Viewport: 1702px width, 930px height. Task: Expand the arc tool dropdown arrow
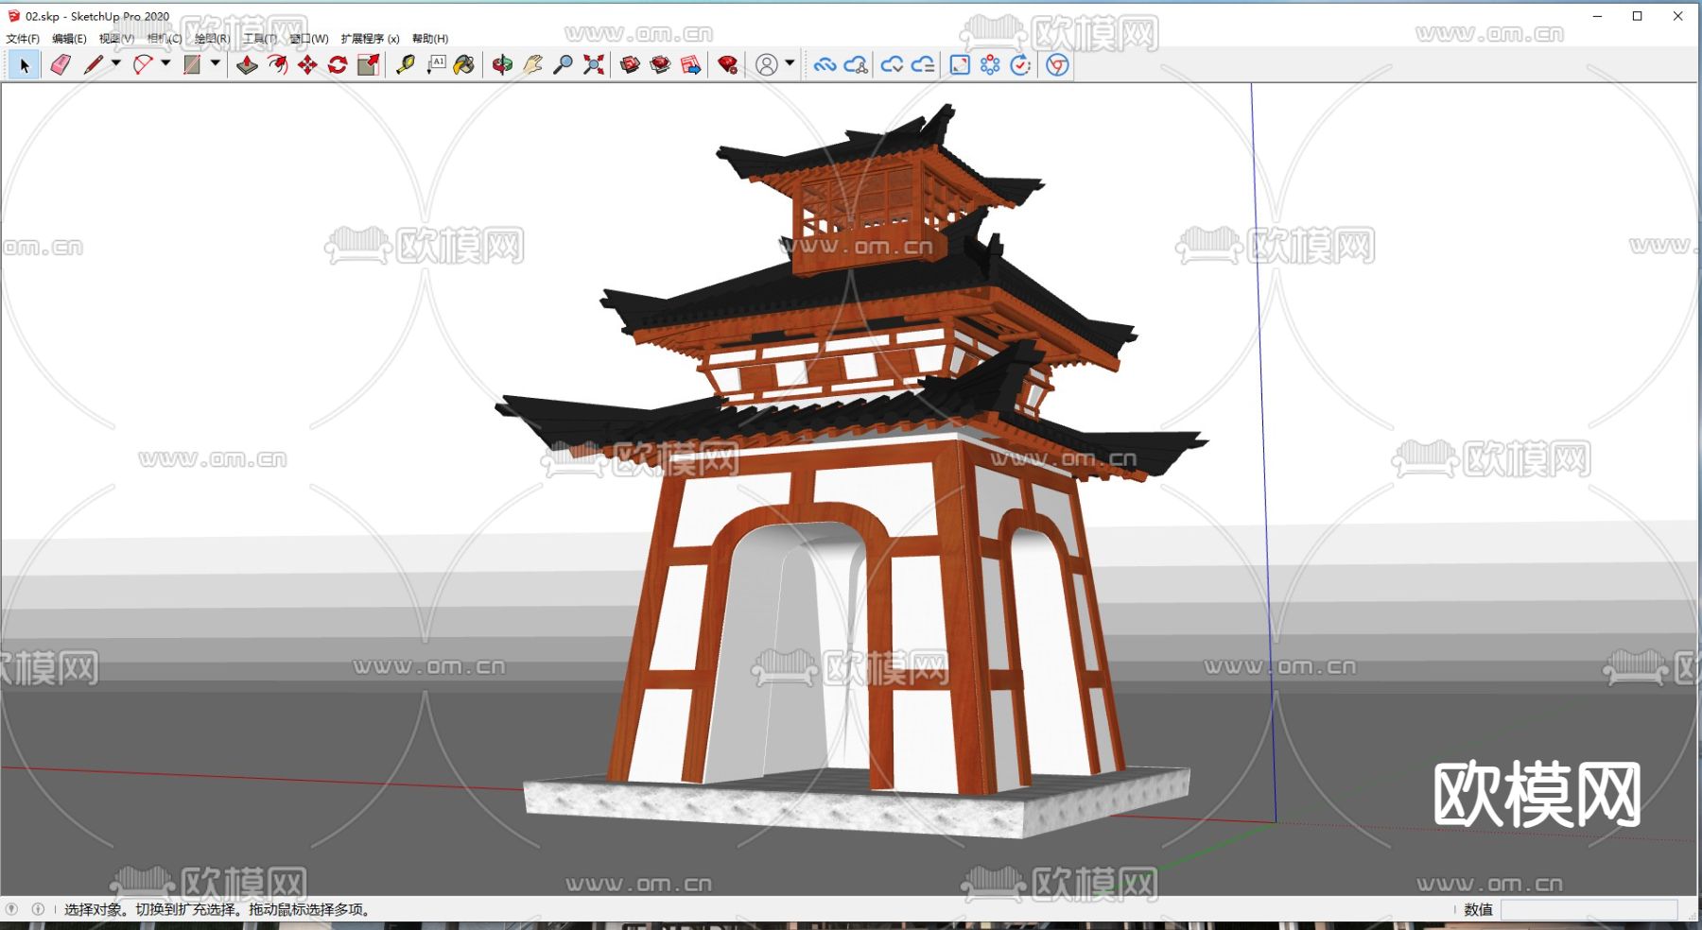click(165, 63)
